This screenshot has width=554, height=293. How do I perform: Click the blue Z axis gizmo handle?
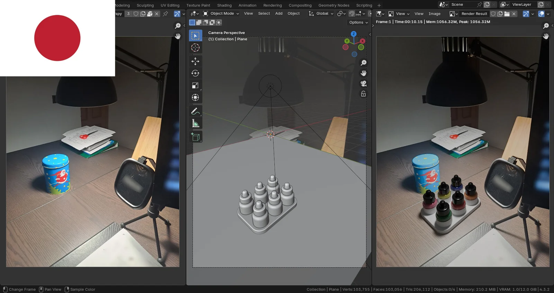click(x=354, y=34)
